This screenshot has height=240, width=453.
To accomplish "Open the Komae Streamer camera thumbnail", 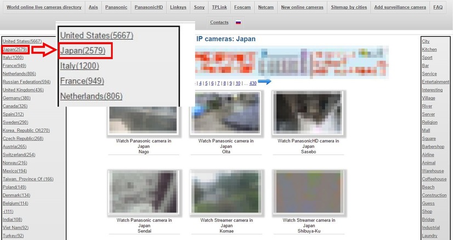I will (x=226, y=192).
